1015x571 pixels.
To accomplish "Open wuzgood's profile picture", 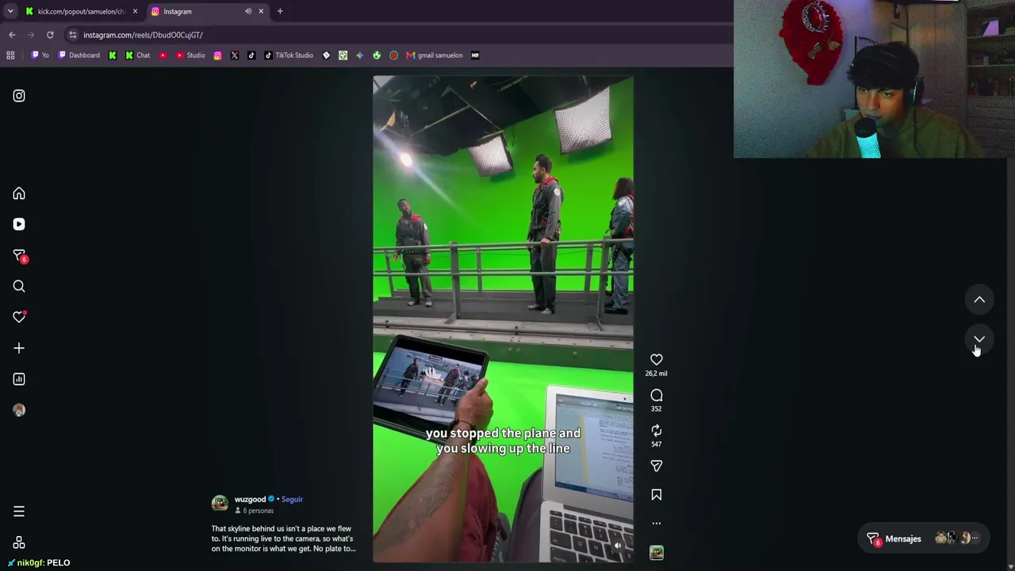I will point(220,504).
